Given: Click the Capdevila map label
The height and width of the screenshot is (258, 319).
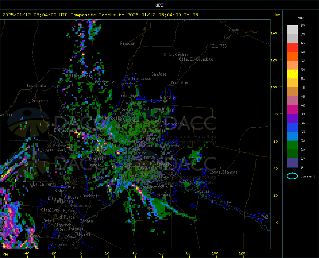Looking at the screenshot, I should click(x=105, y=82).
